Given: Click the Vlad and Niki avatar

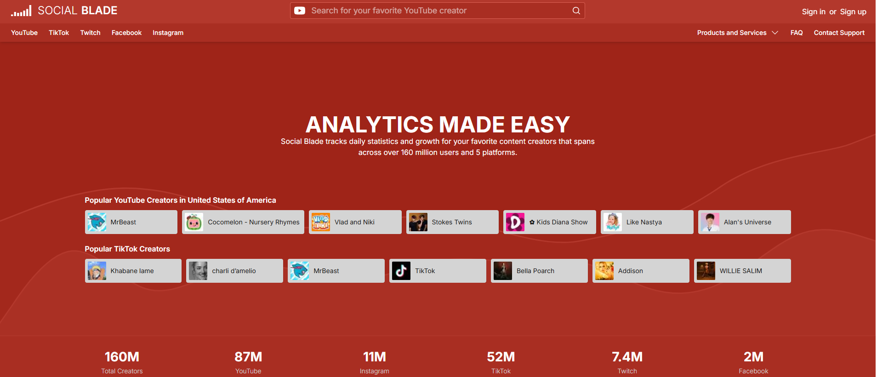Looking at the screenshot, I should pos(321,222).
